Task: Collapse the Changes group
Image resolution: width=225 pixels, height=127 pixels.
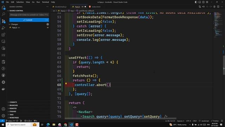Action: 14,24
